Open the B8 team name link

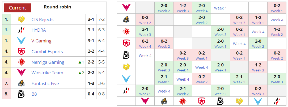click(35, 94)
